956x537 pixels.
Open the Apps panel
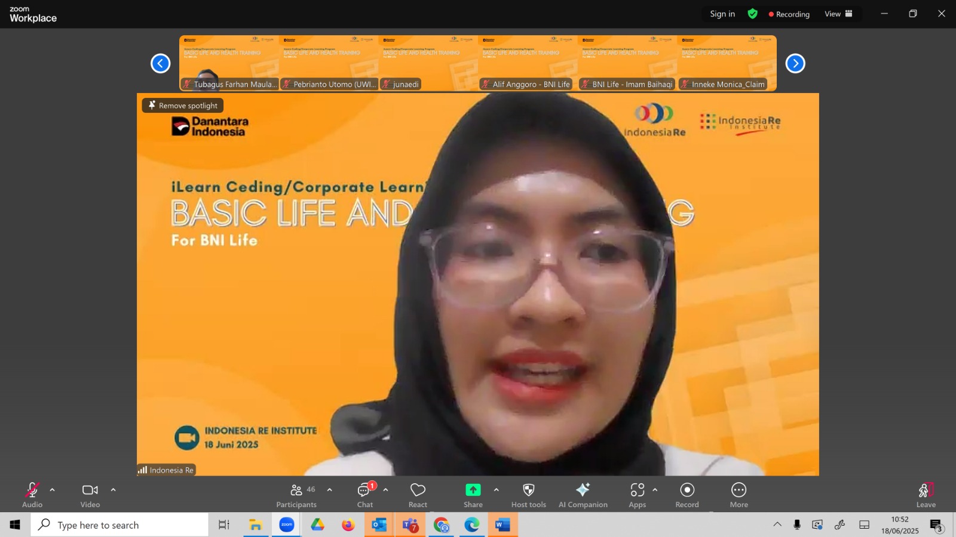pos(638,495)
